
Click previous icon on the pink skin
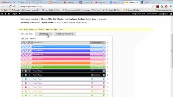click(x=23, y=59)
